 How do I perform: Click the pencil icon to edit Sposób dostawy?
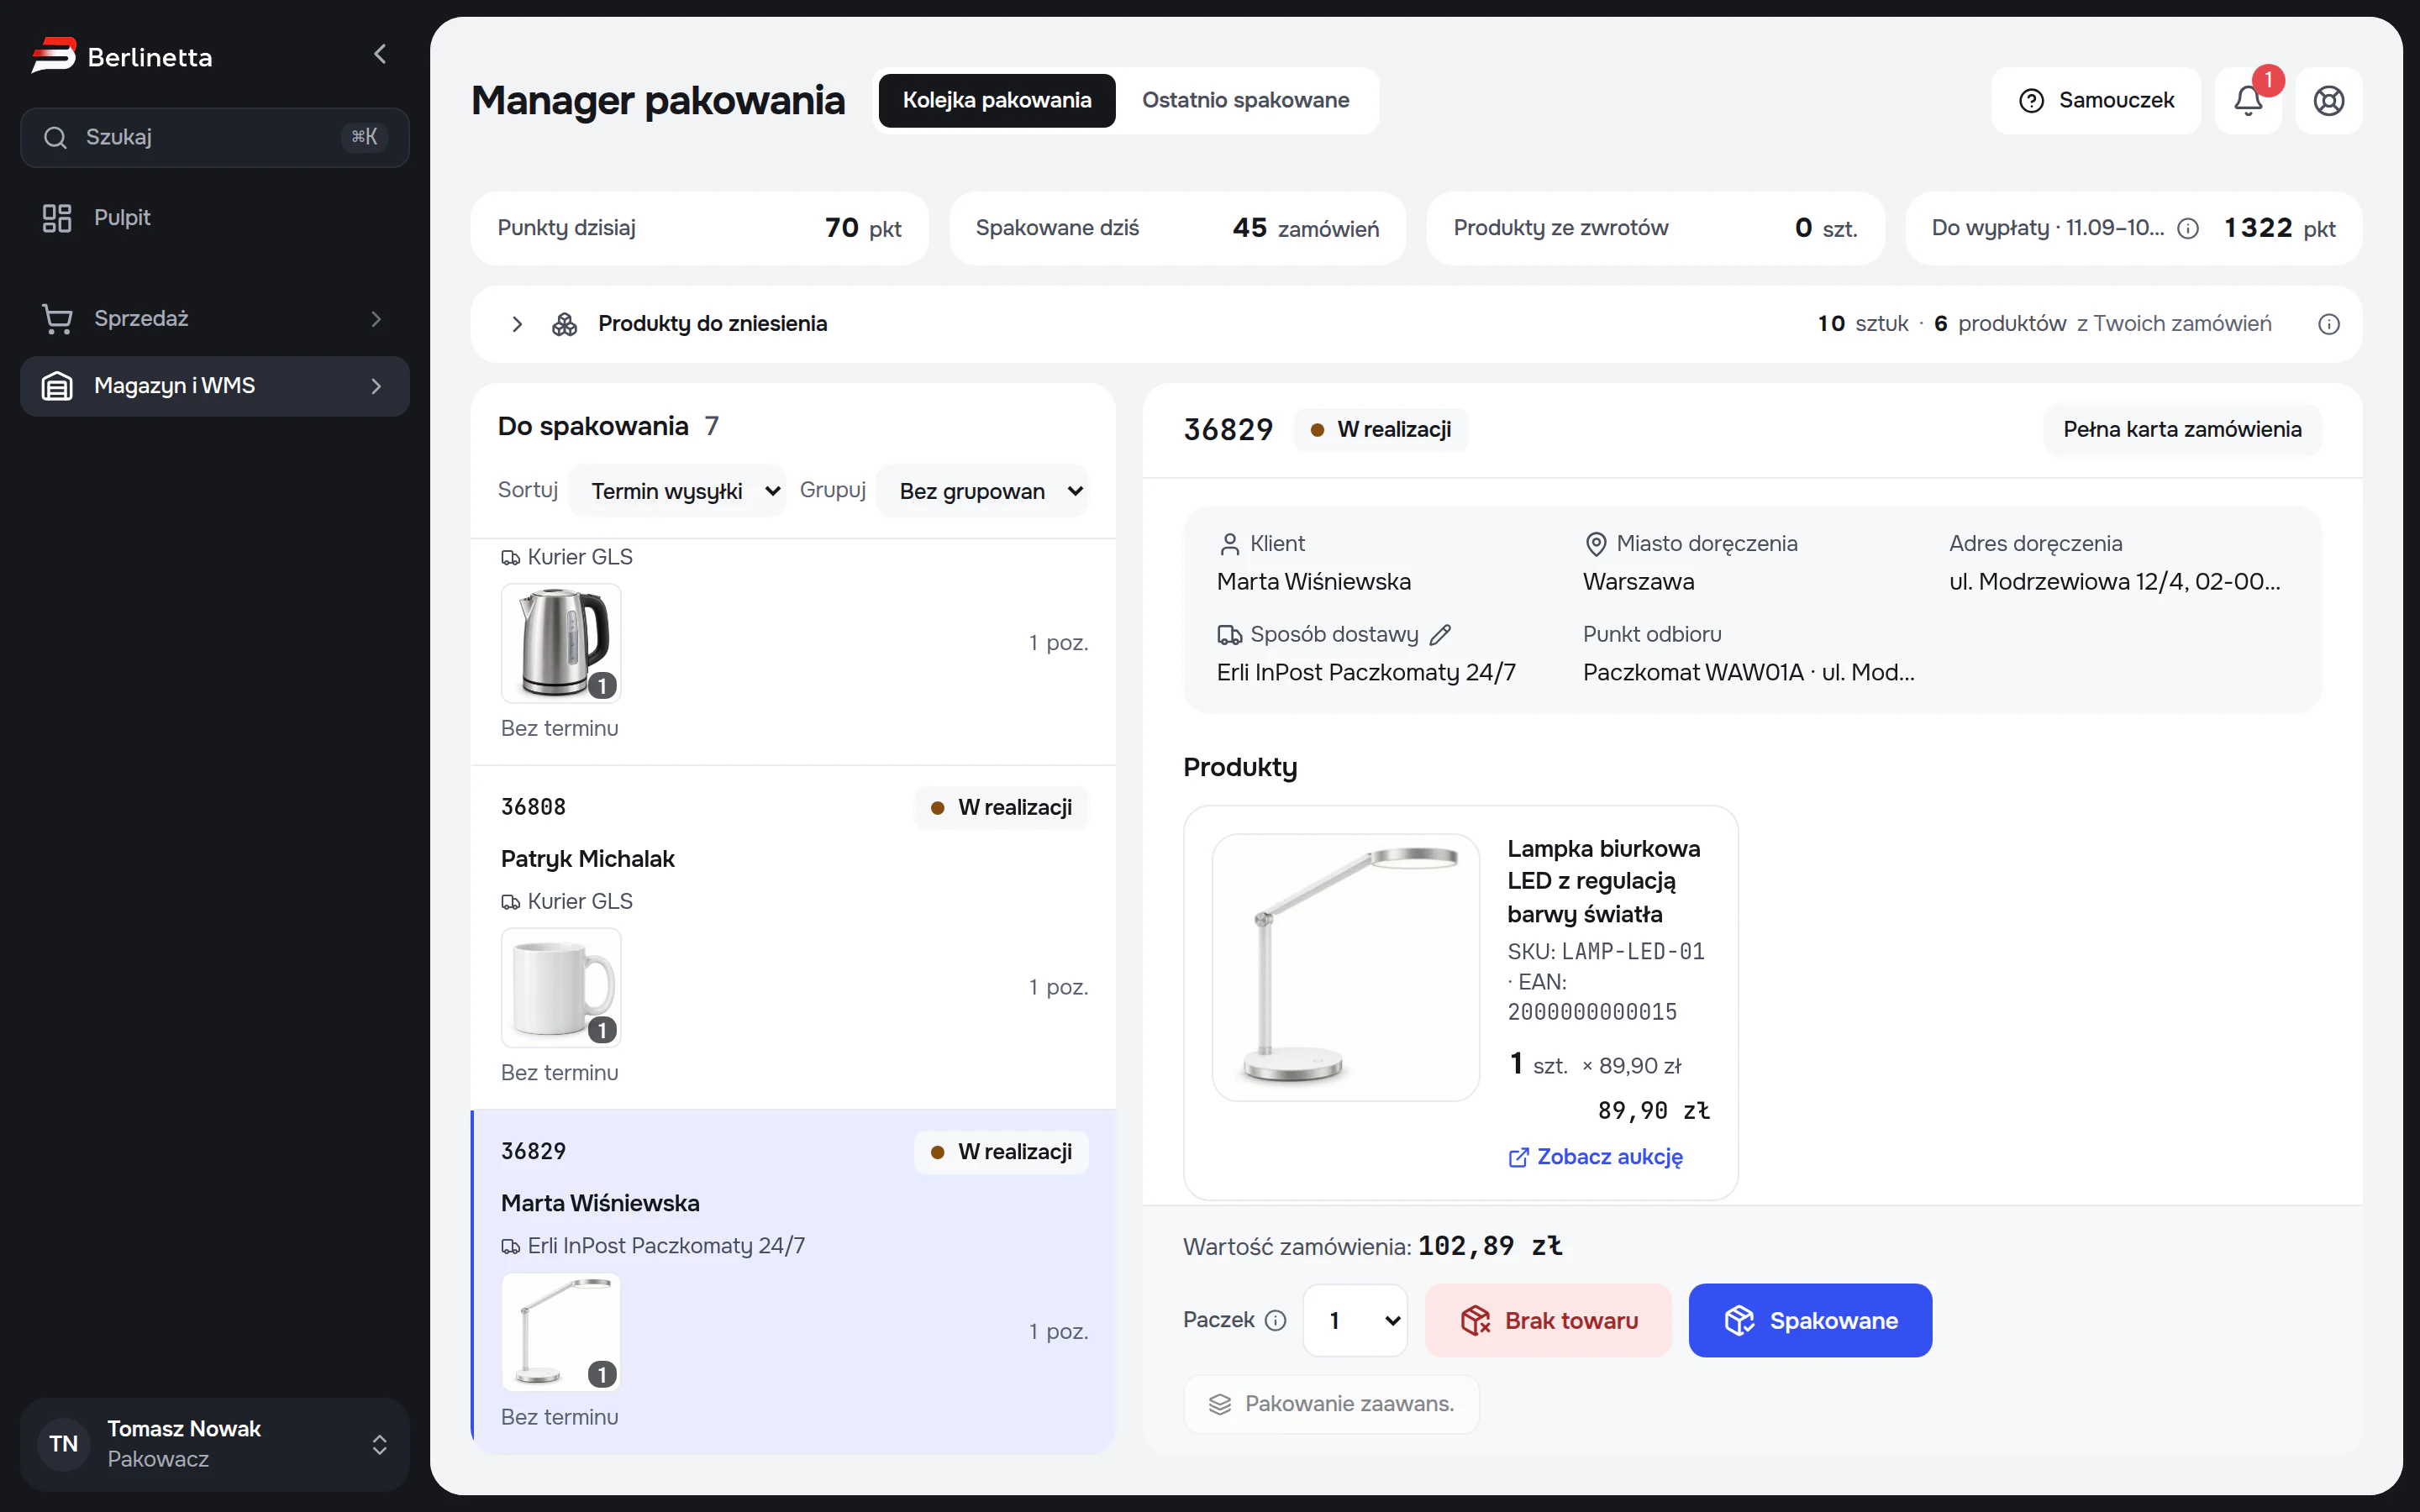pos(1440,635)
